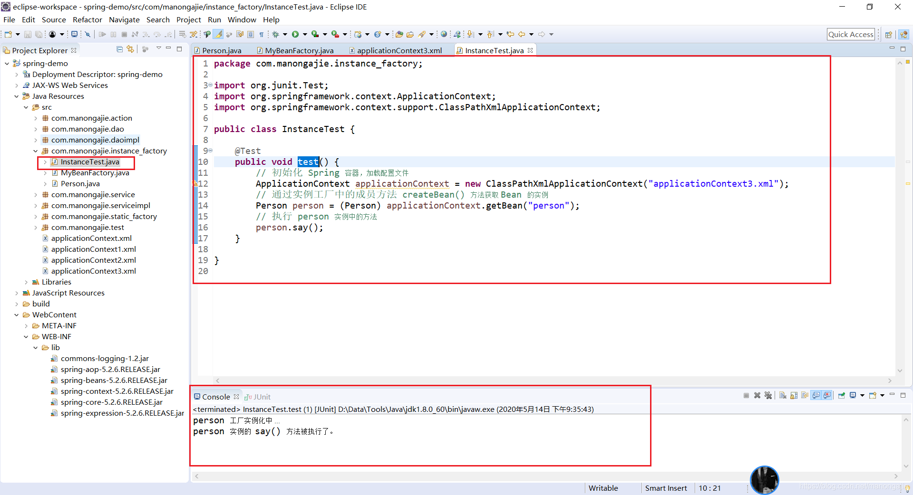Toggle the import fold marker at line 3
This screenshot has height=495, width=913.
(x=210, y=85)
